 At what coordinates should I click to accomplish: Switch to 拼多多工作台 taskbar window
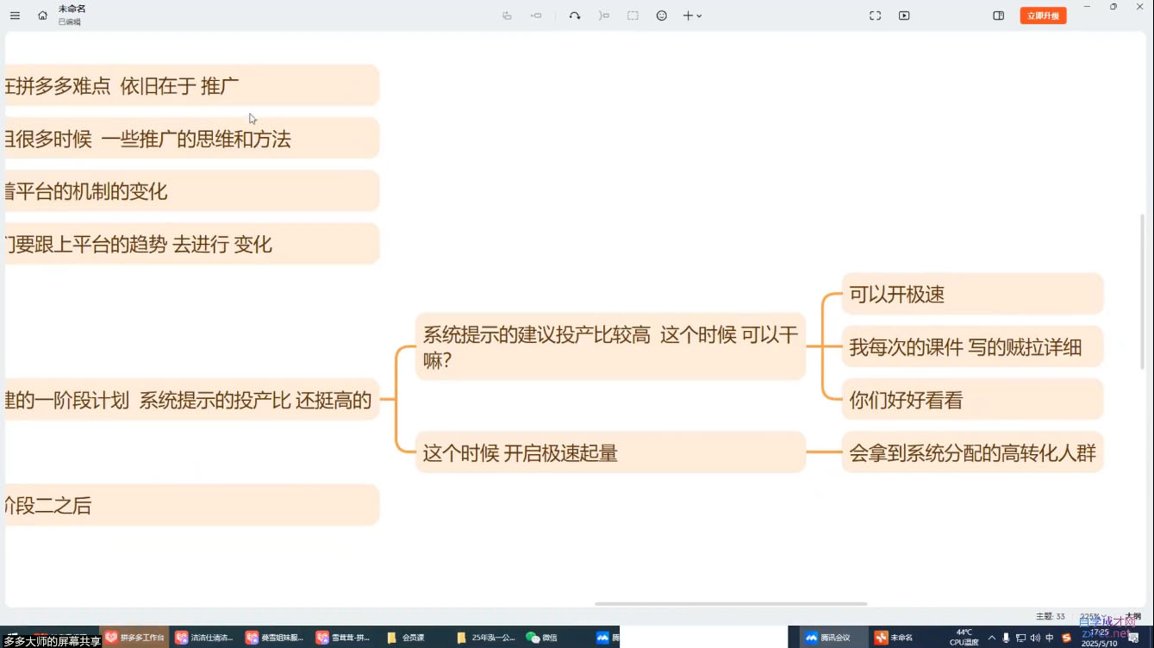click(134, 638)
